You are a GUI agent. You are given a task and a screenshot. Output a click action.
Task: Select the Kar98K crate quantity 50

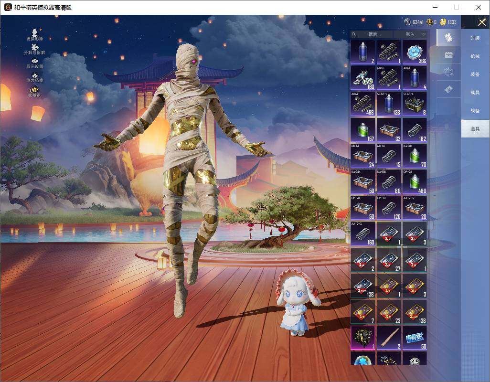tap(363, 182)
